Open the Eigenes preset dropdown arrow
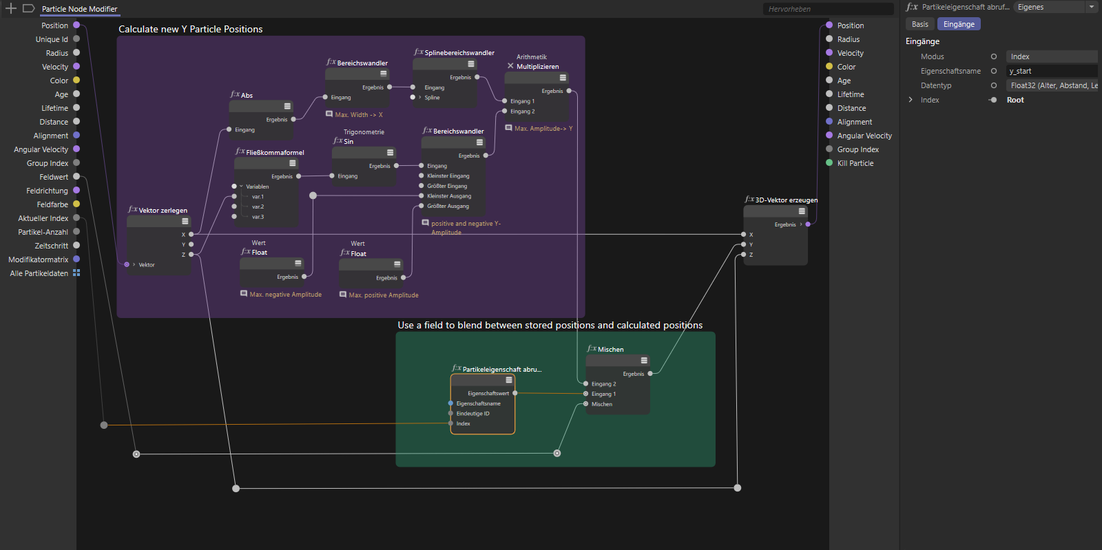This screenshot has width=1102, height=550. click(x=1092, y=7)
